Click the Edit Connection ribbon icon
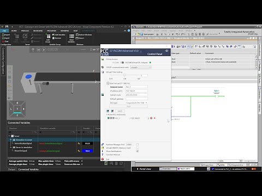 pos(25,38)
